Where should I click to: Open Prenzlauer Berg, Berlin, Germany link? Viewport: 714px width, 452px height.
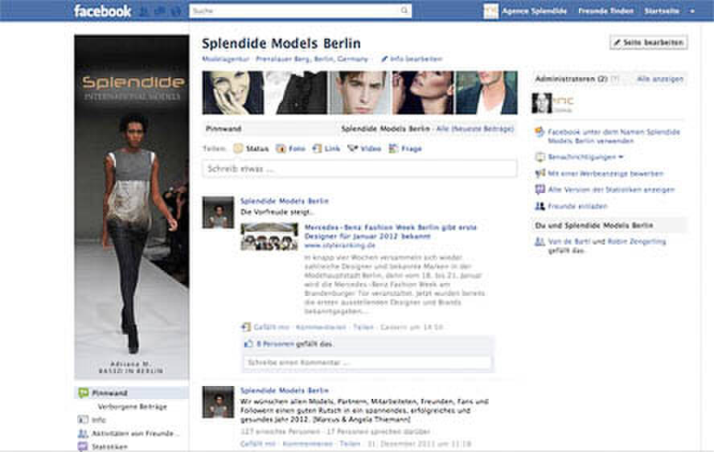coord(312,59)
